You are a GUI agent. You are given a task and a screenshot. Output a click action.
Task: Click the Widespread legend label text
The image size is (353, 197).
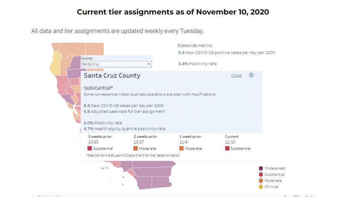[x=275, y=168]
